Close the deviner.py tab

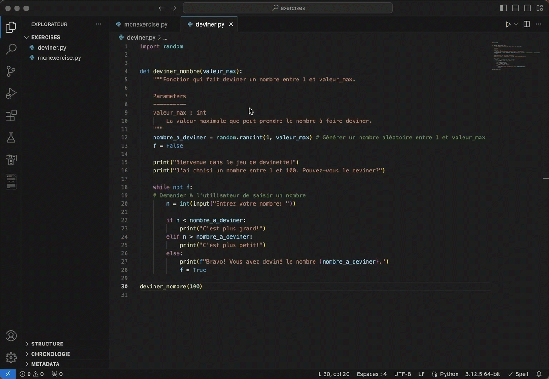[x=231, y=24]
